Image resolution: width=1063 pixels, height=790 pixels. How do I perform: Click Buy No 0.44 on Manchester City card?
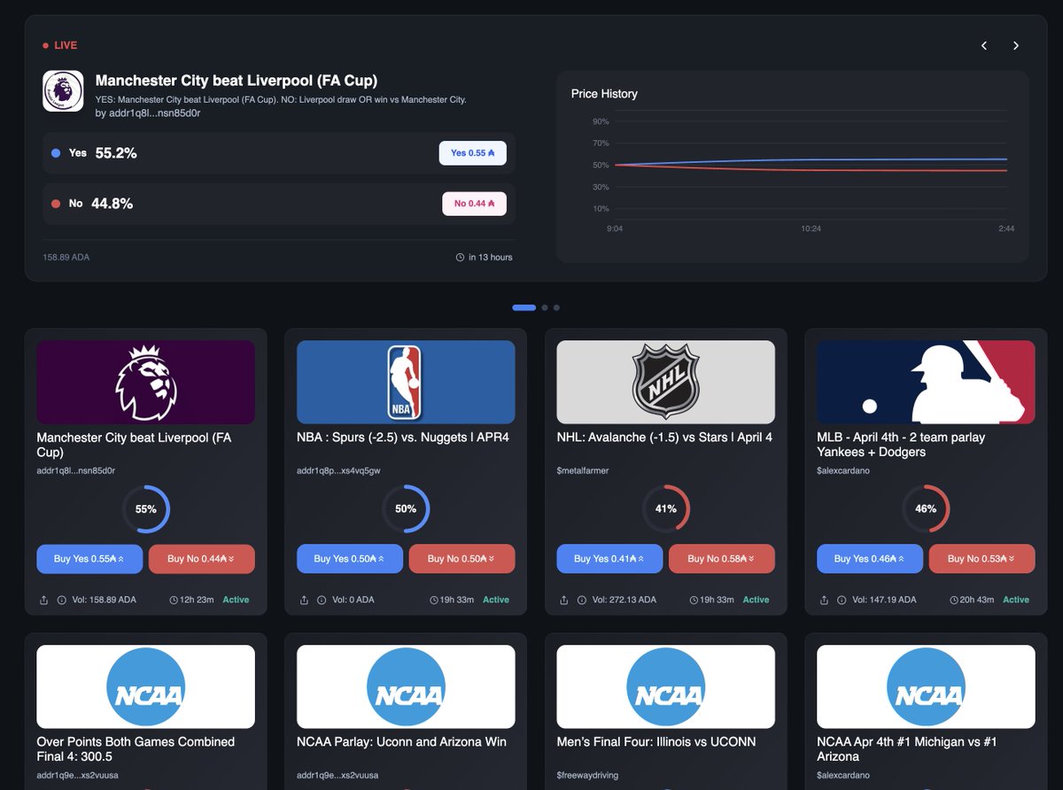(202, 559)
